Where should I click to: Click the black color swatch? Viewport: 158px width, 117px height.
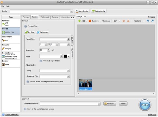(x=65, y=56)
